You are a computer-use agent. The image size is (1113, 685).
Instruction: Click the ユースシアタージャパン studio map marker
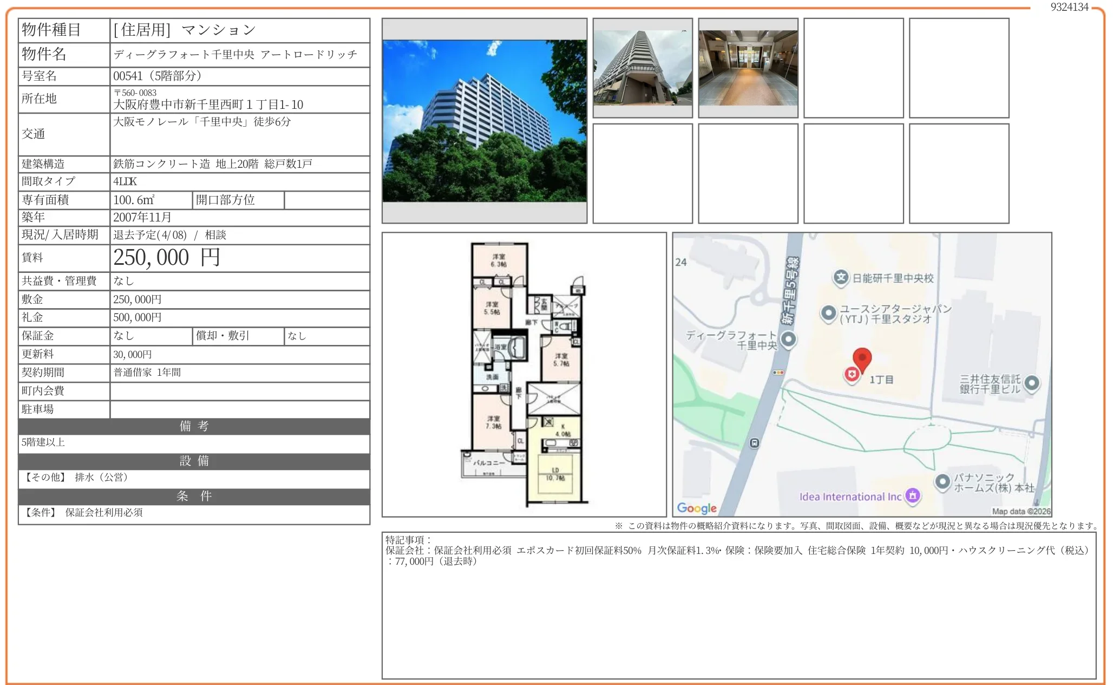tap(828, 313)
